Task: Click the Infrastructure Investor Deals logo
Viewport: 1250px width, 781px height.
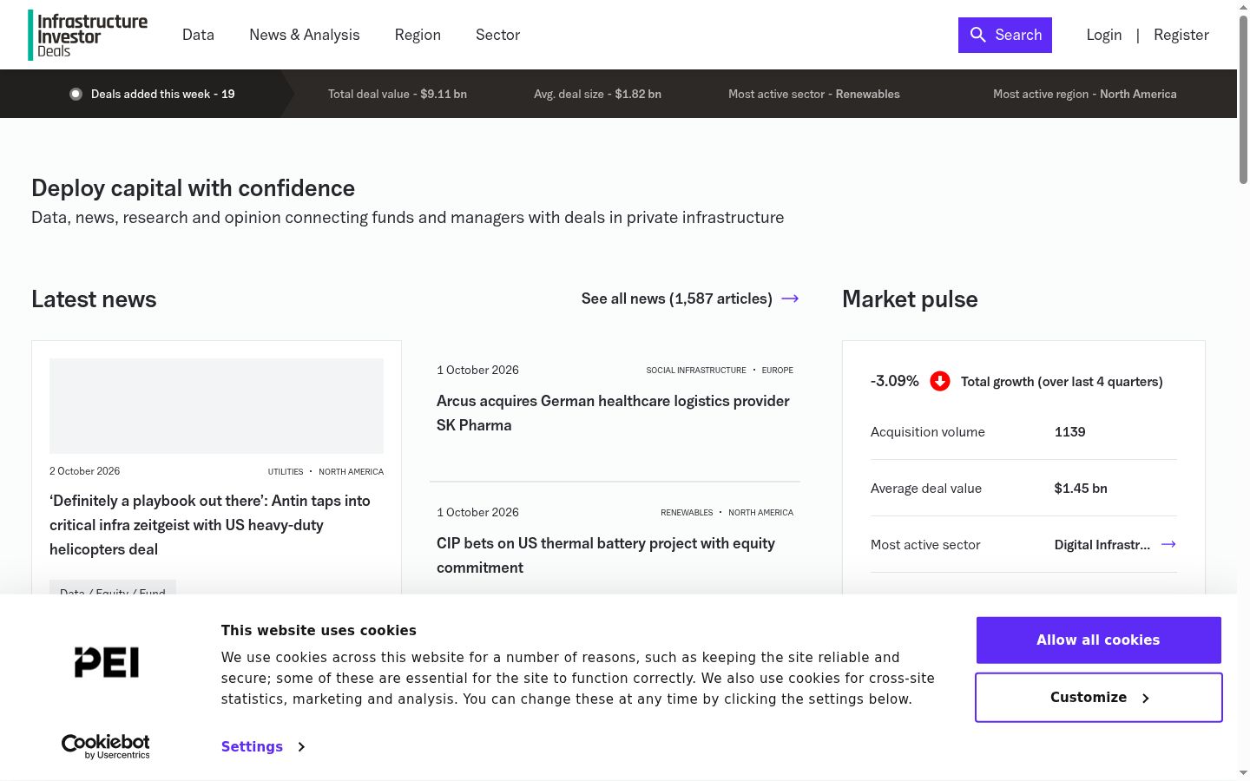Action: [88, 35]
